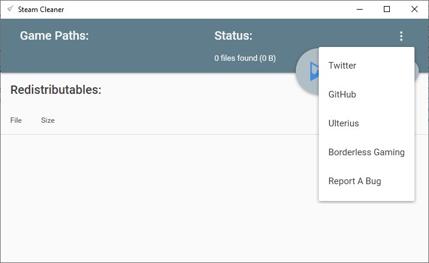Sort by the Size column header
The height and width of the screenshot is (263, 429).
coord(48,120)
